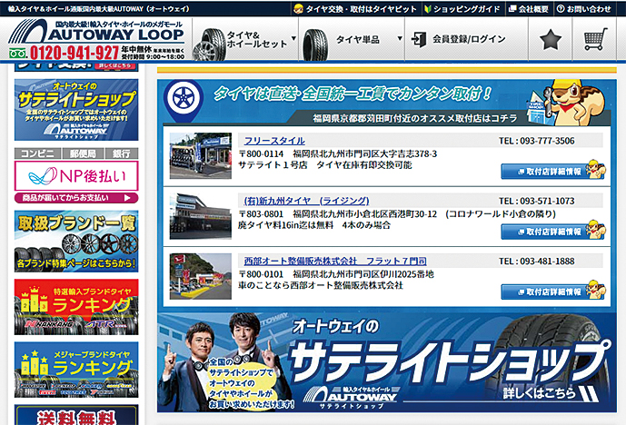Open the メジャーブランドタイヤ ランキング banner
The height and width of the screenshot is (425, 626).
point(76,370)
